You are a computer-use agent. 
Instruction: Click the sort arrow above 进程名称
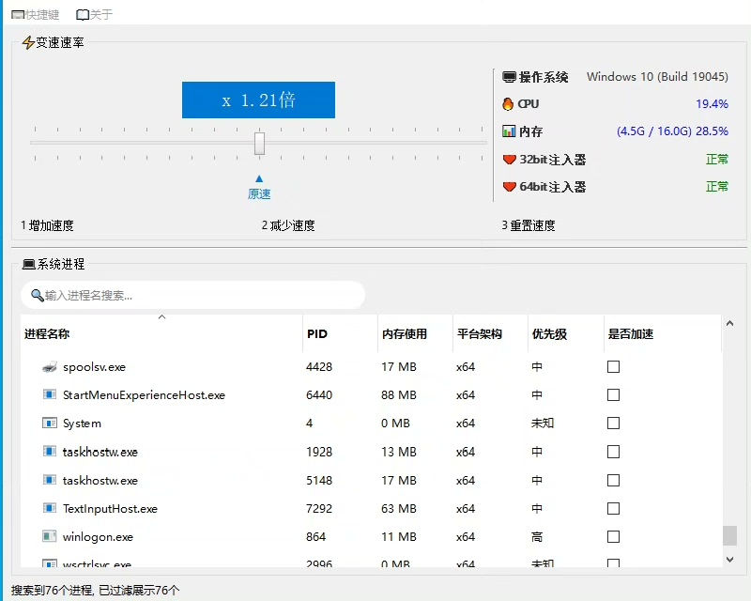(161, 317)
